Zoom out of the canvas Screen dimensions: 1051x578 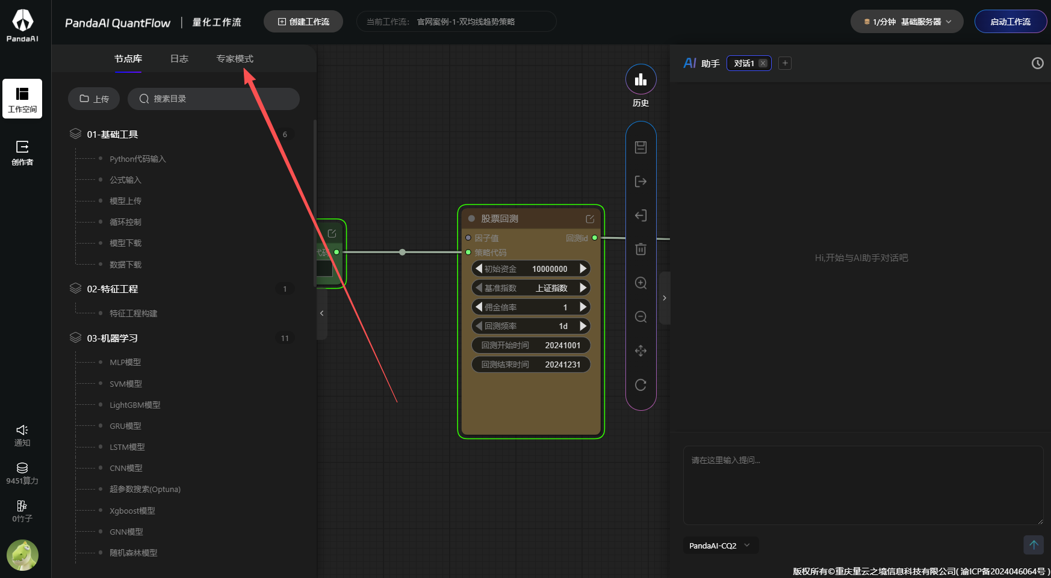pyautogui.click(x=640, y=317)
